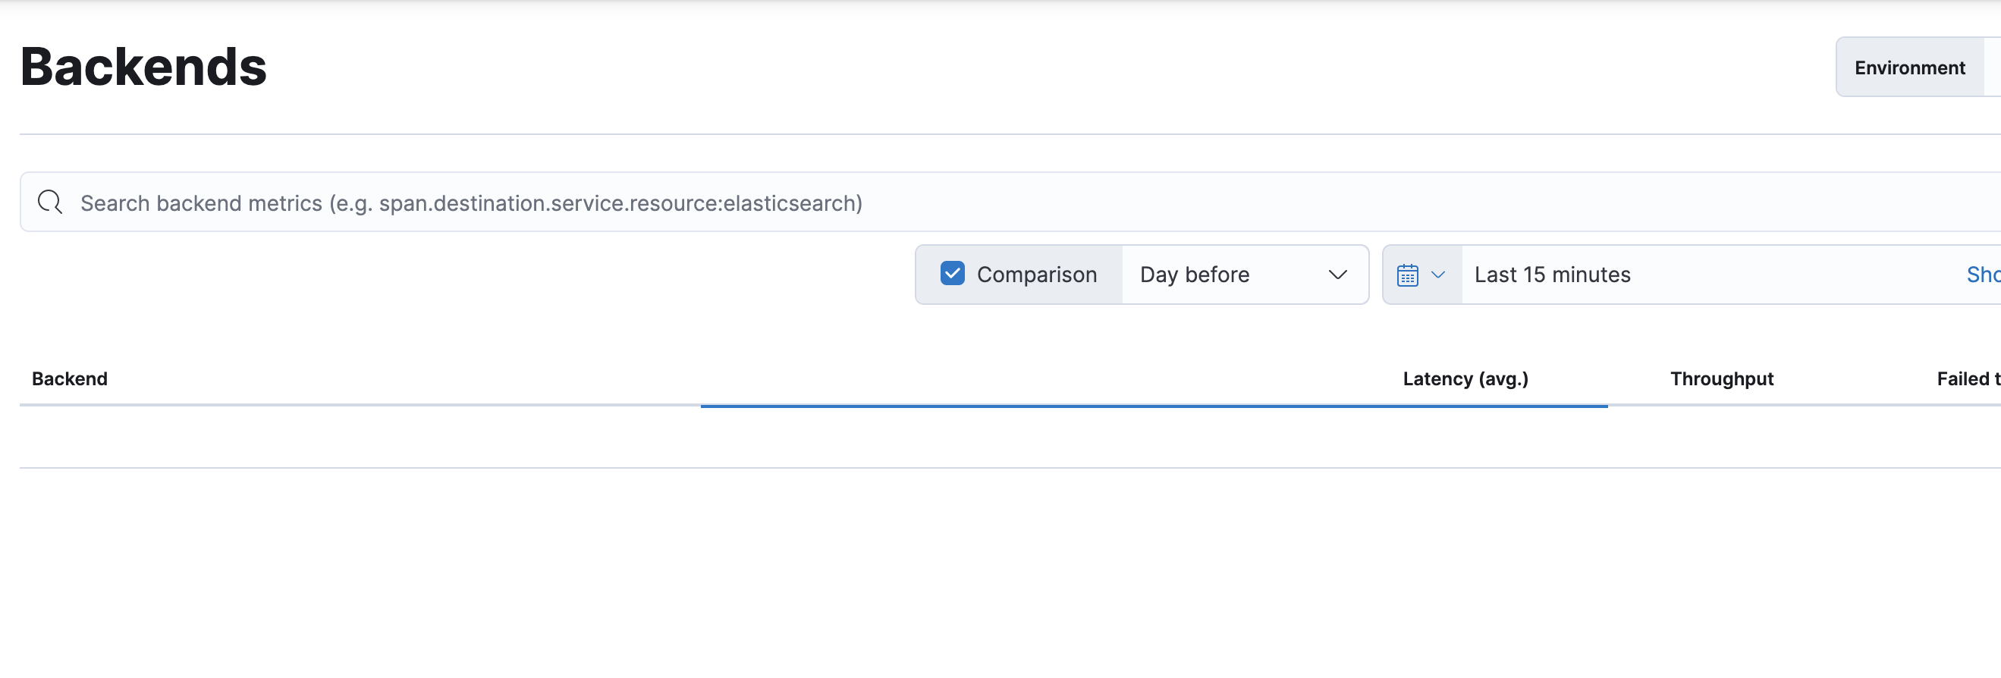
Task: Expand the date quick menu chevron
Action: tap(1438, 275)
